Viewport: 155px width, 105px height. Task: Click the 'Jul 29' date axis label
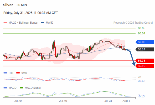[18, 101]
